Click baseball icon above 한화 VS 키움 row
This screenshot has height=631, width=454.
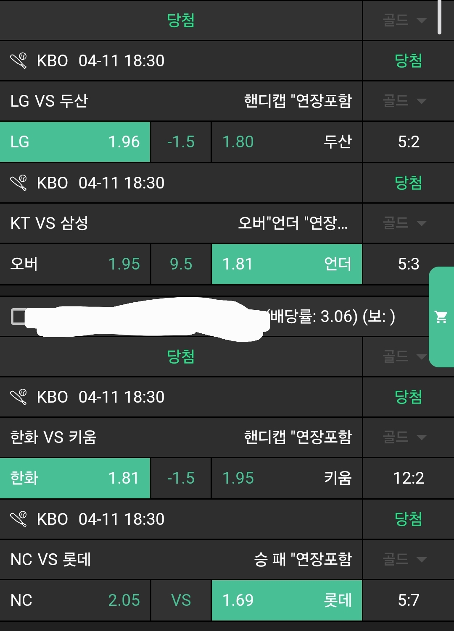pyautogui.click(x=18, y=397)
